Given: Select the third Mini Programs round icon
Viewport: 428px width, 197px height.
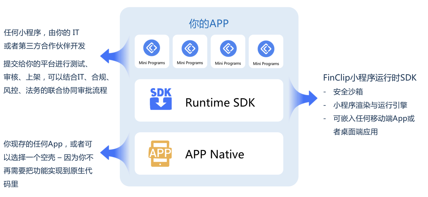Looking at the screenshot, I should tap(228, 48).
